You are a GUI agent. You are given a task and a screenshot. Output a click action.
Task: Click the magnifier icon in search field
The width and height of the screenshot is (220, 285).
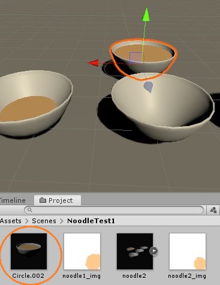pyautogui.click(x=30, y=210)
